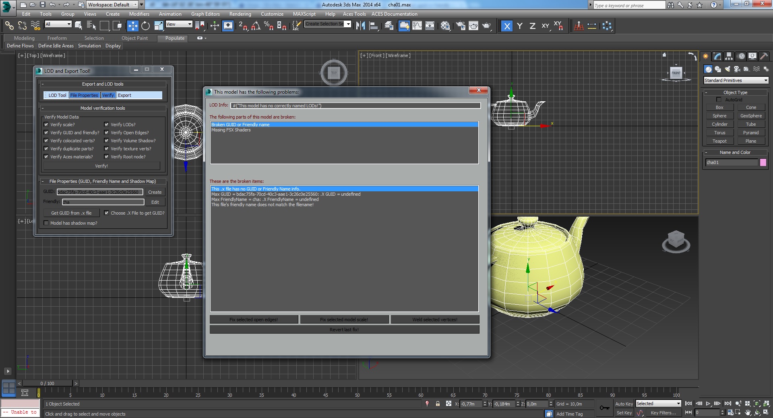The image size is (773, 418).
Task: Click the Verify! button
Action: click(101, 166)
